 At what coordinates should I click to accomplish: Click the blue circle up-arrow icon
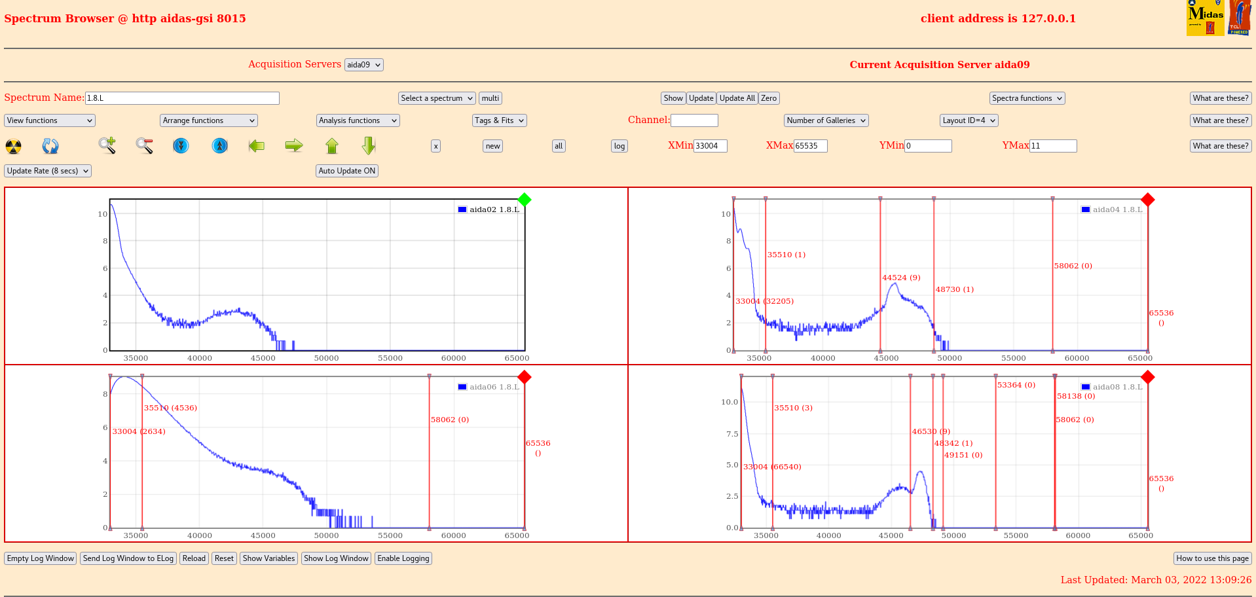click(x=220, y=145)
